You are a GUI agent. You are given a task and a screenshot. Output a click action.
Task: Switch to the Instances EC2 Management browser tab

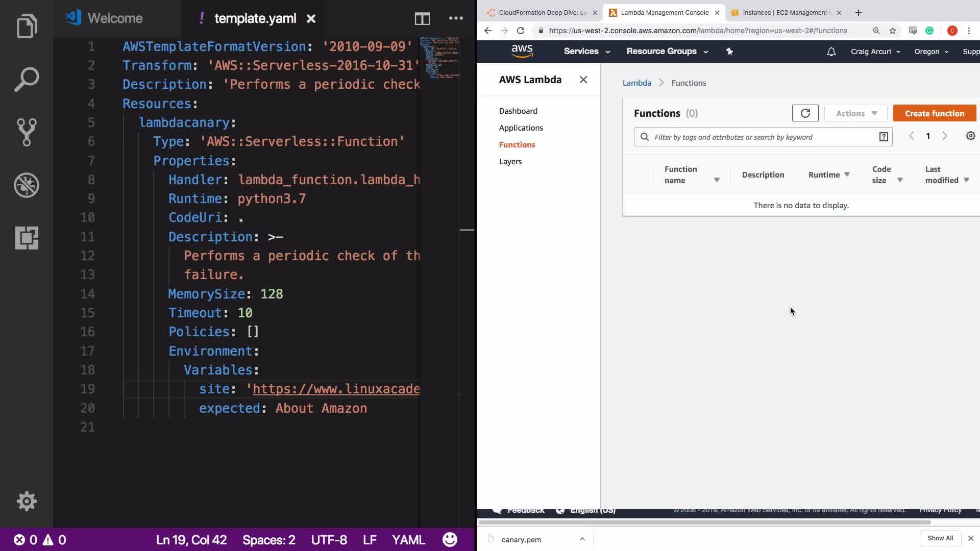click(x=784, y=13)
